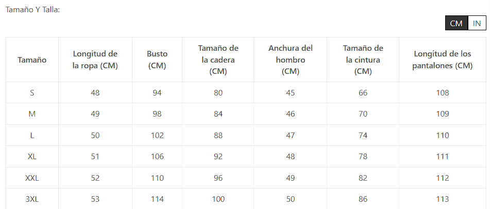Click bust value 94 for size S
The height and width of the screenshot is (209, 490).
[157, 93]
